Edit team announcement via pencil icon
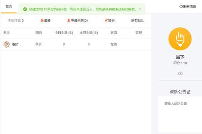This screenshot has width=202, height=134. (189, 92)
